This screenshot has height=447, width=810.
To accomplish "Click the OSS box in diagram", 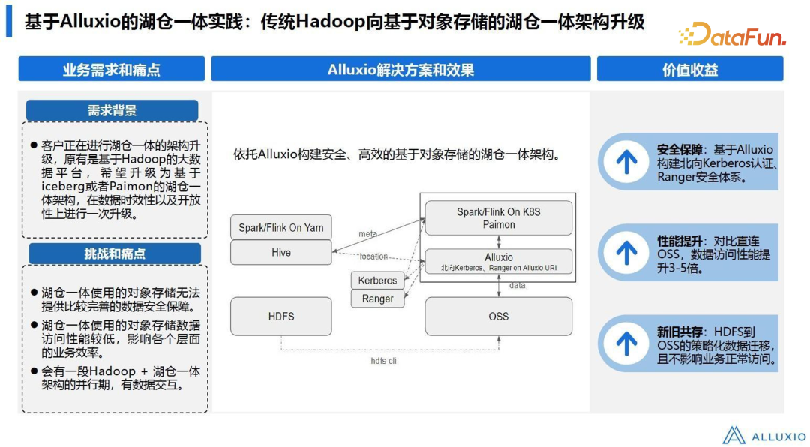I will pyautogui.click(x=499, y=316).
